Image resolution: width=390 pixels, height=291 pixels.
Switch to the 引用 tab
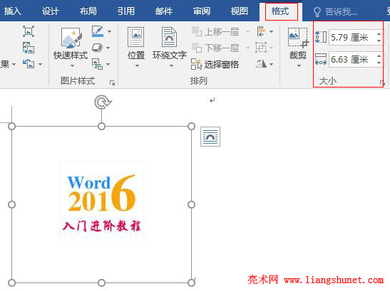[126, 11]
